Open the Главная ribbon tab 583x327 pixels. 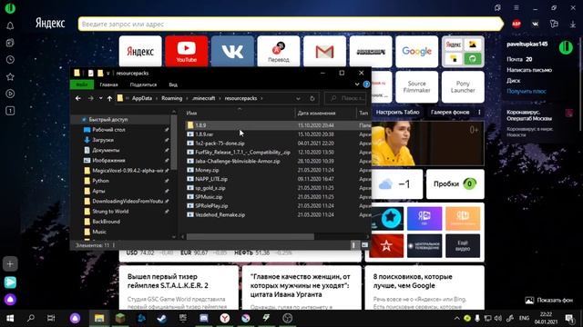tap(108, 84)
